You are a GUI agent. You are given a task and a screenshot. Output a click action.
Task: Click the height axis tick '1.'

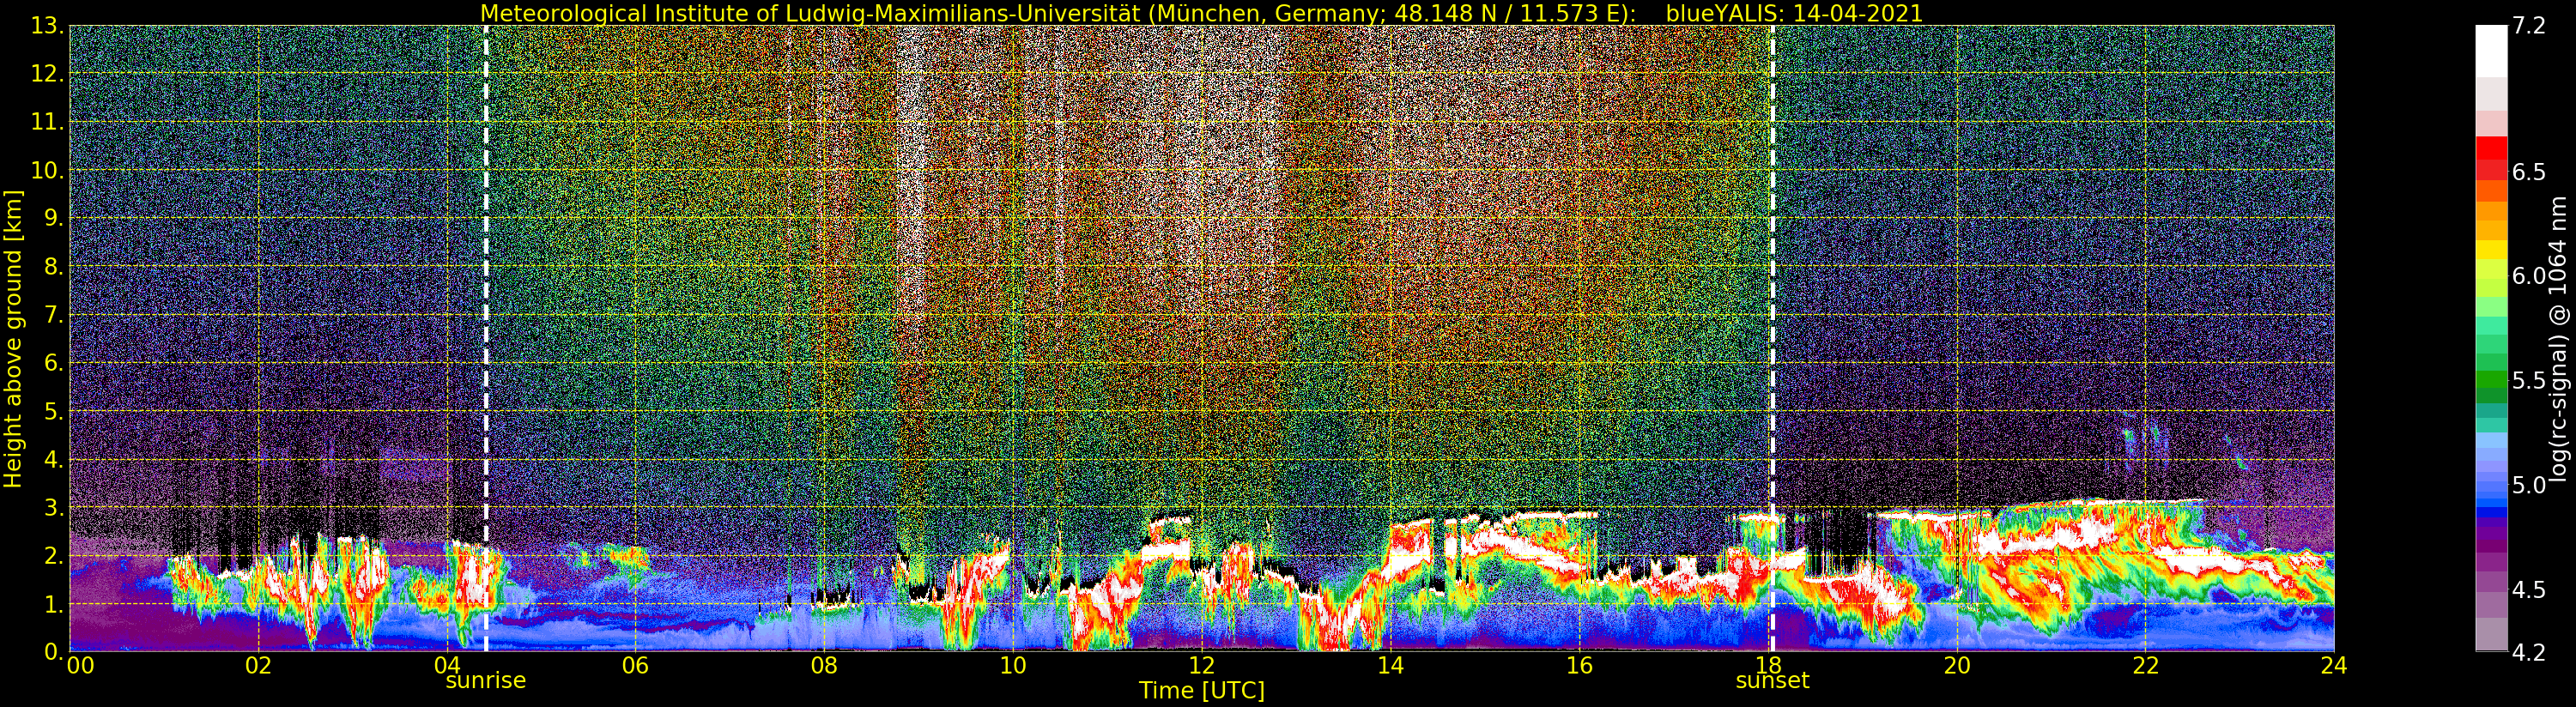(54, 604)
